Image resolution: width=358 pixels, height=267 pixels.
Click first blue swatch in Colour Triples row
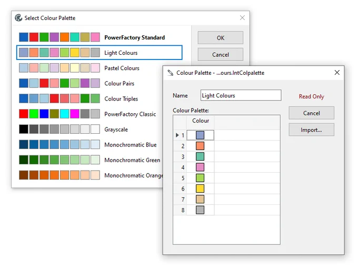tap(24, 98)
